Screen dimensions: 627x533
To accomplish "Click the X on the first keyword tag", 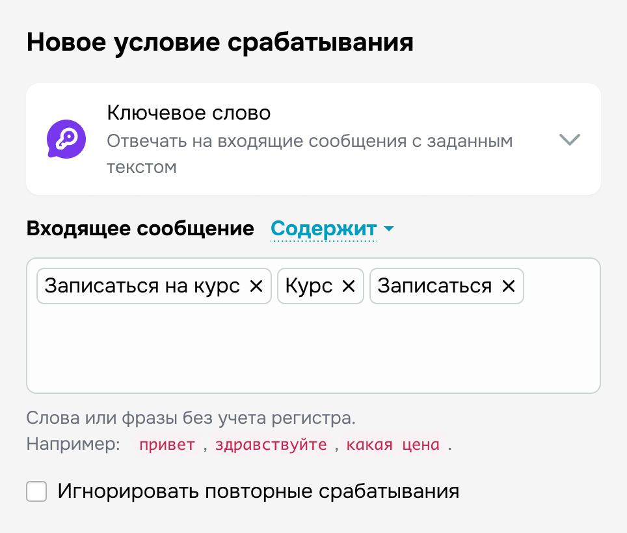I will (256, 286).
